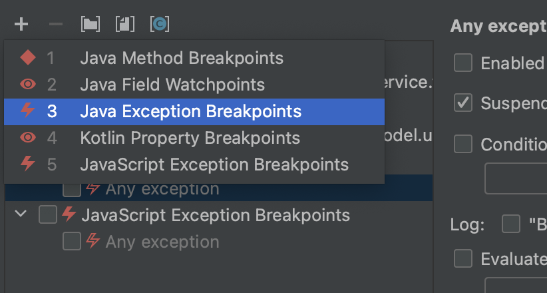Screen dimensions: 547x293
Task: Enable the Condition checkbox
Action: click(x=463, y=144)
